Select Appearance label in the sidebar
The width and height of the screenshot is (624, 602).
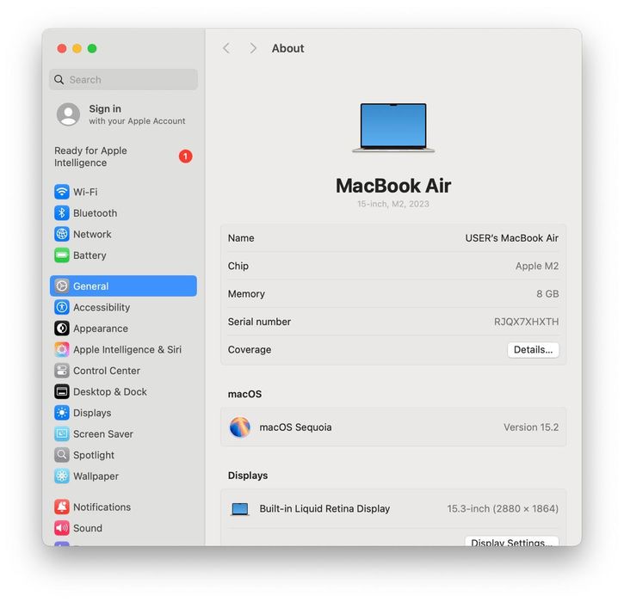tap(101, 329)
